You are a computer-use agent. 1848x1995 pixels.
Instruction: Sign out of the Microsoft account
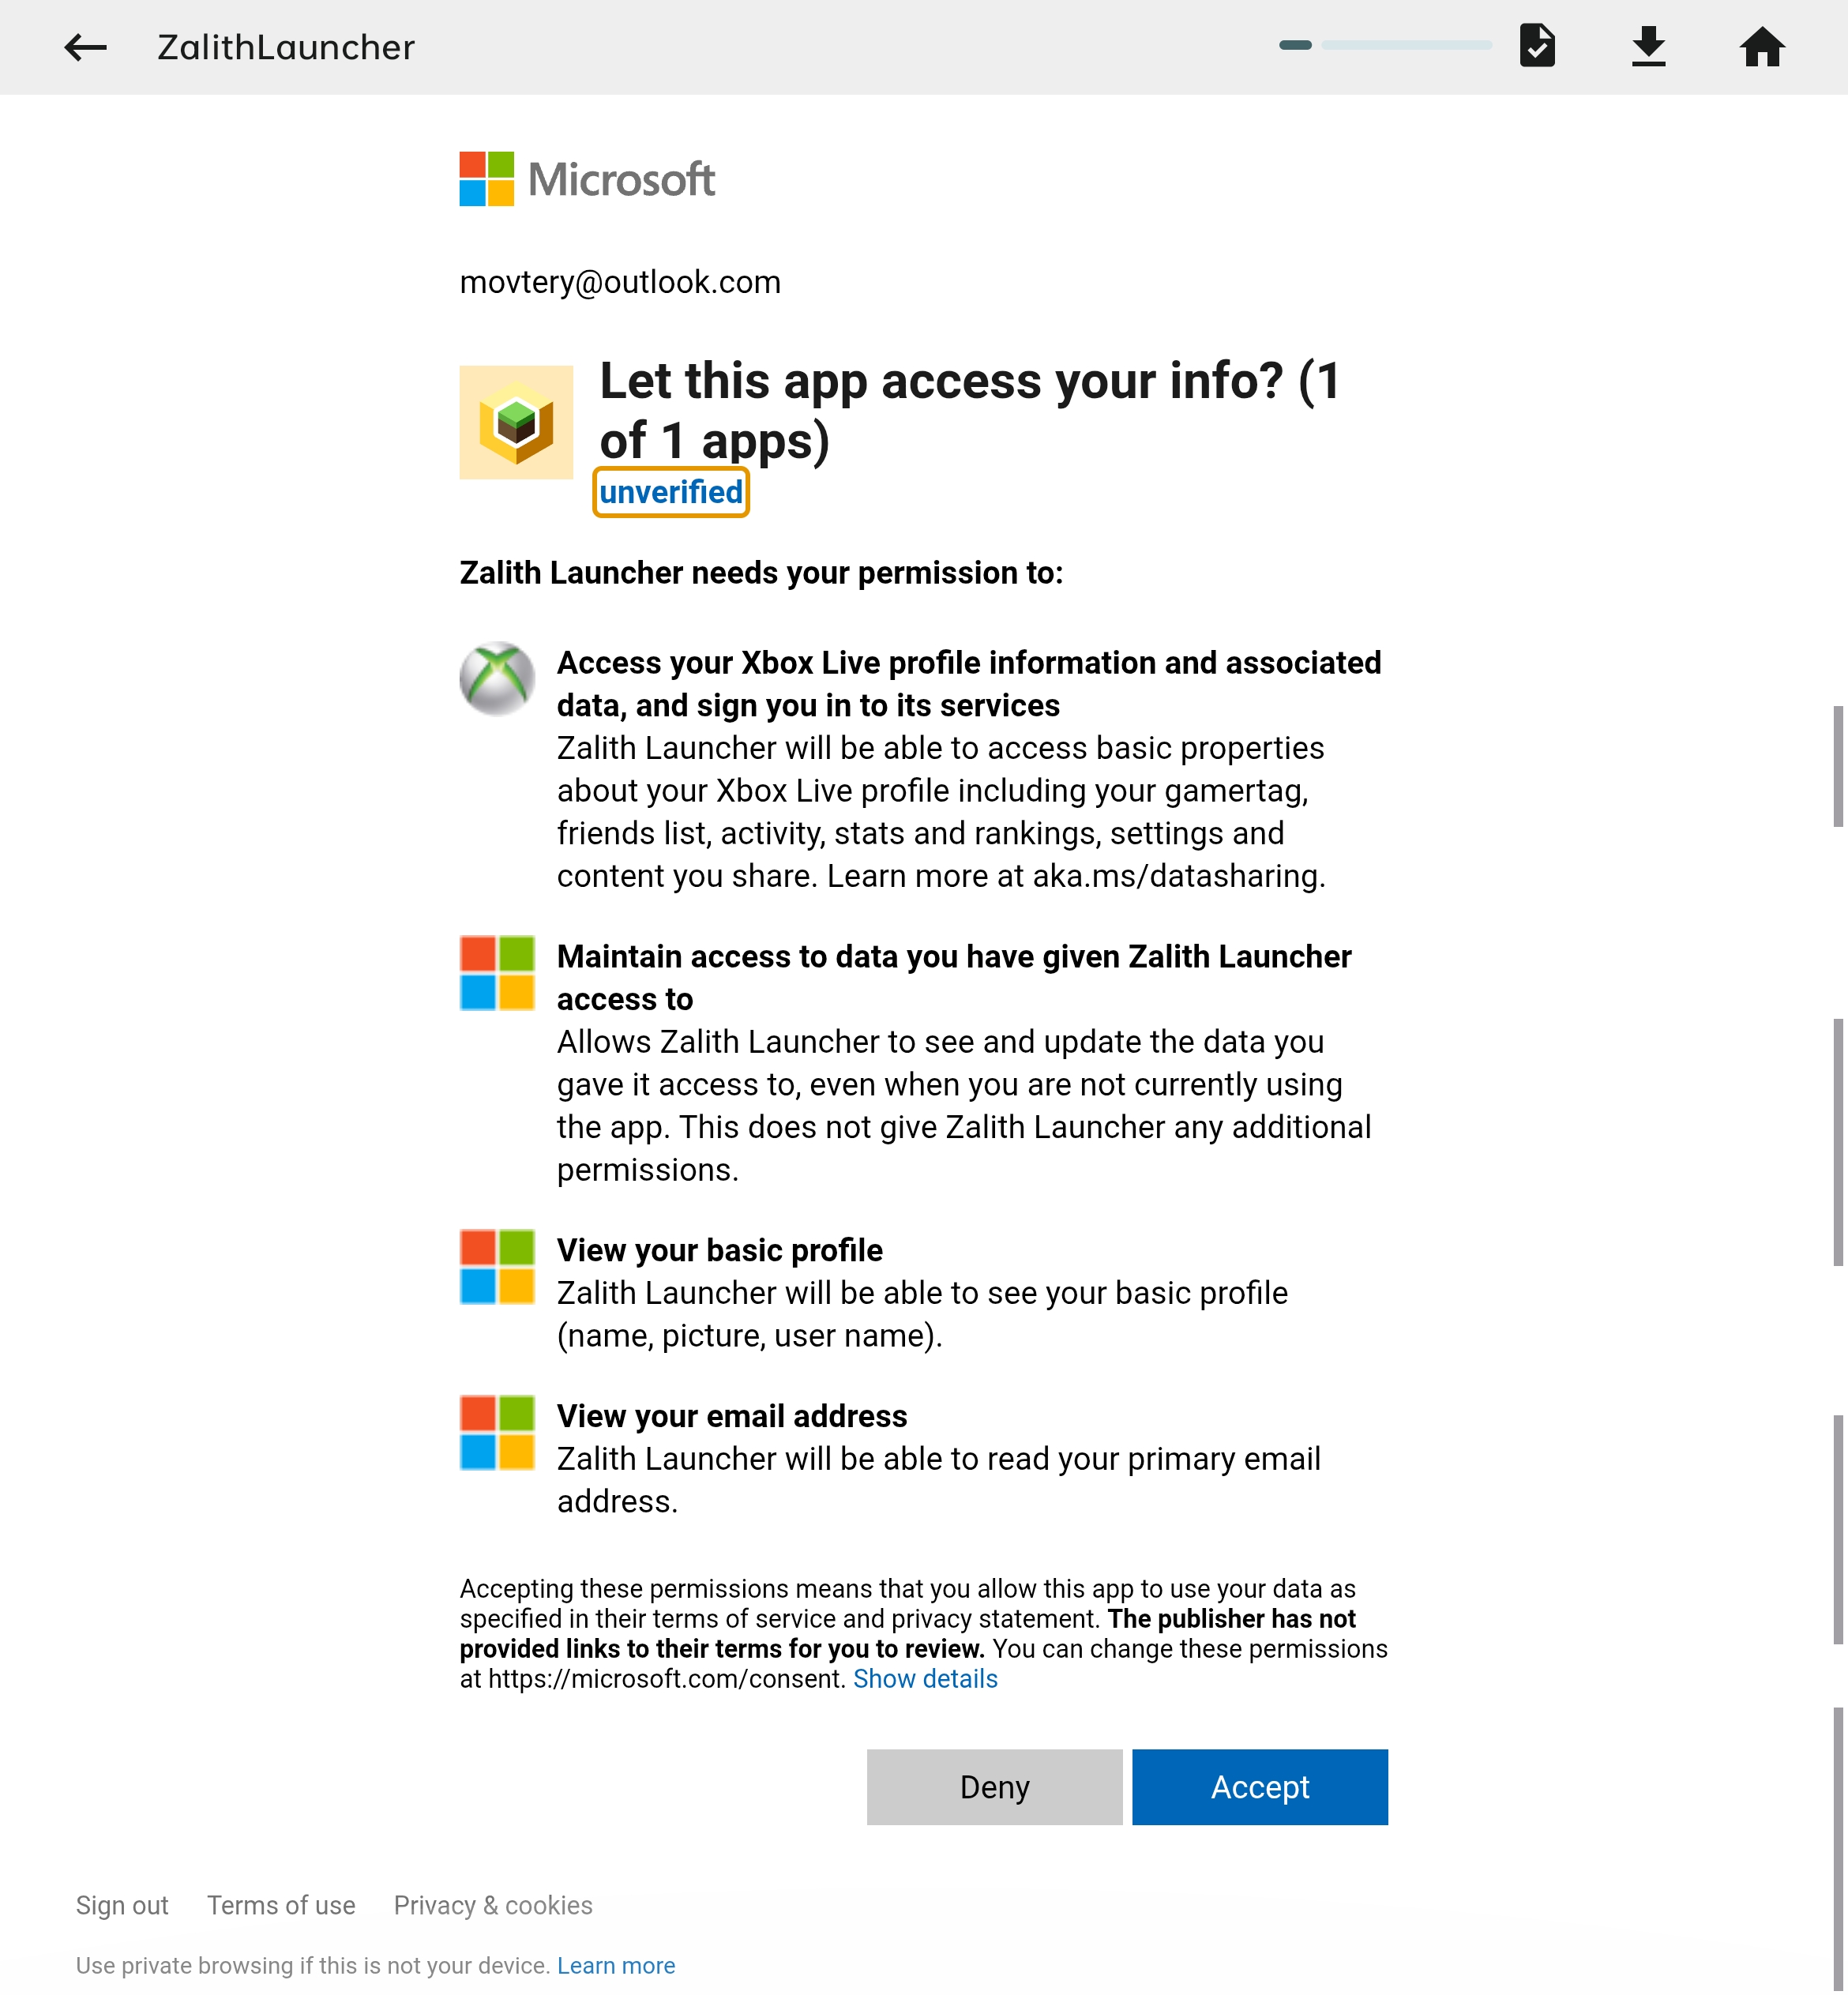[122, 1905]
